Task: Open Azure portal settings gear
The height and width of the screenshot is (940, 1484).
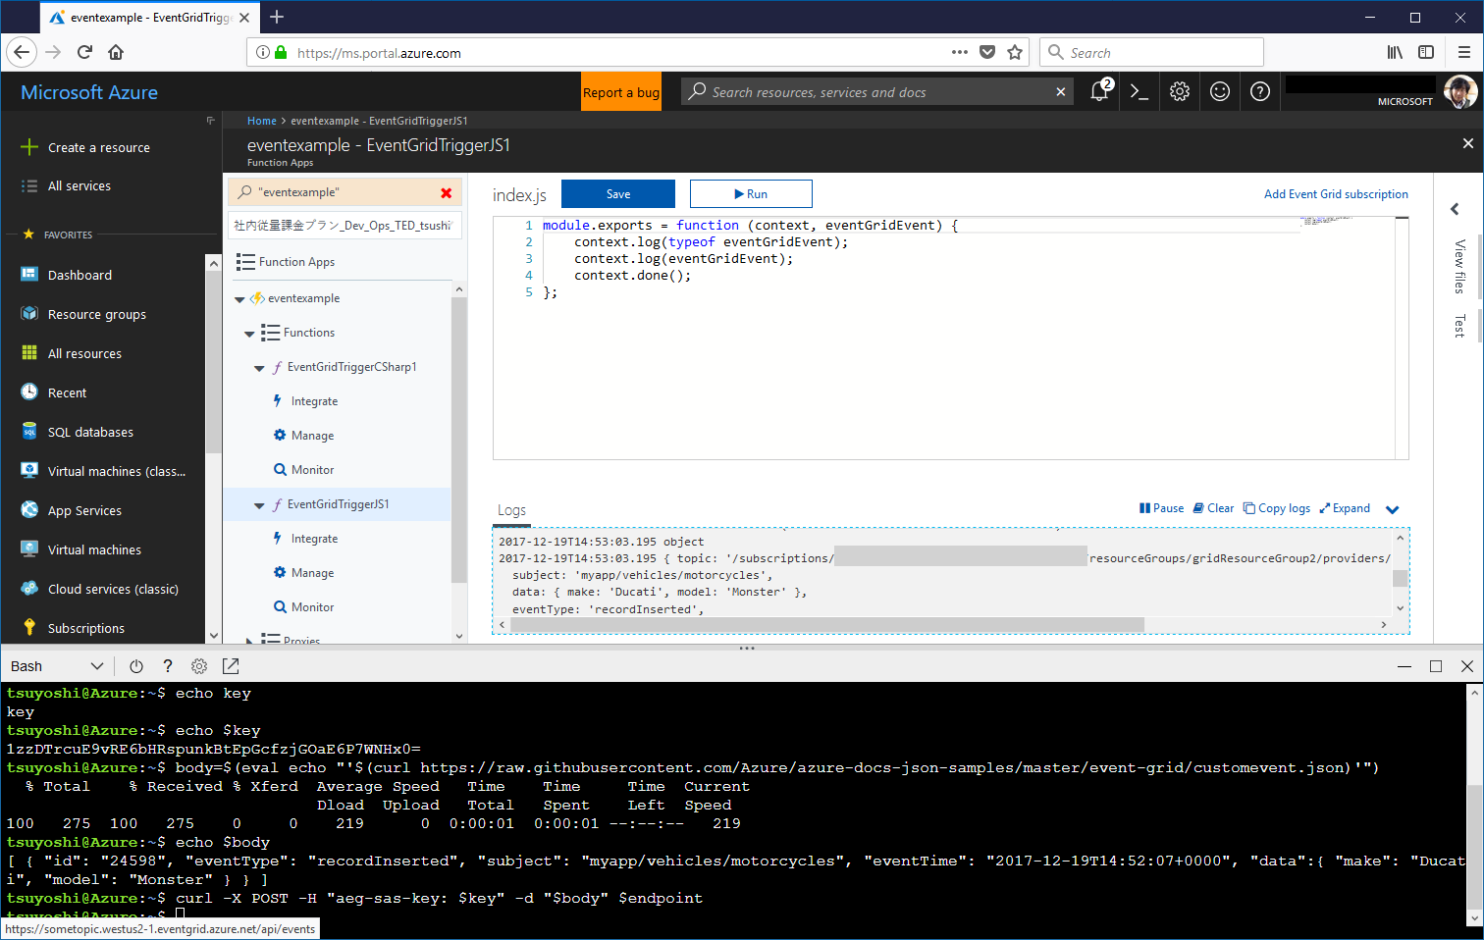Action: [x=1180, y=91]
